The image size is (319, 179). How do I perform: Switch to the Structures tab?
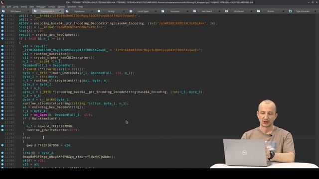click(x=239, y=11)
